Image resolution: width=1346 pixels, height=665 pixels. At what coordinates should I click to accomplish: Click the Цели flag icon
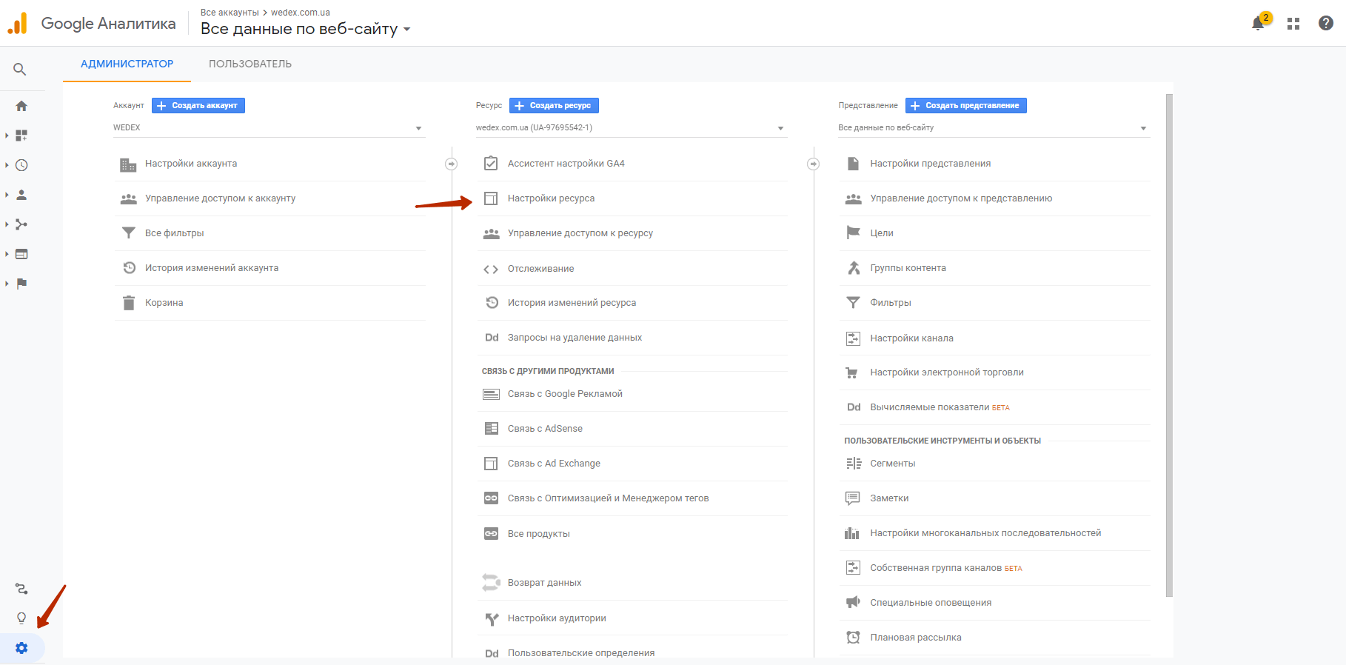(853, 233)
